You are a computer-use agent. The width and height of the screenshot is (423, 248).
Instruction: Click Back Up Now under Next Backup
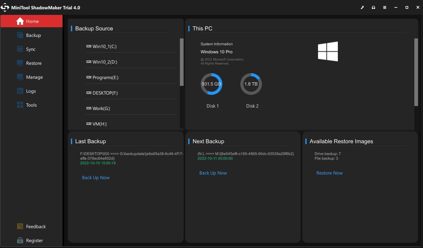click(x=213, y=173)
